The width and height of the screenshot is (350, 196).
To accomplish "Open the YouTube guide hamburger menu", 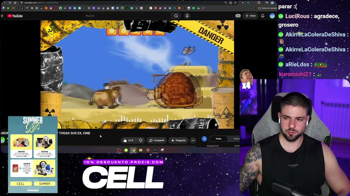I will tap(2, 16).
